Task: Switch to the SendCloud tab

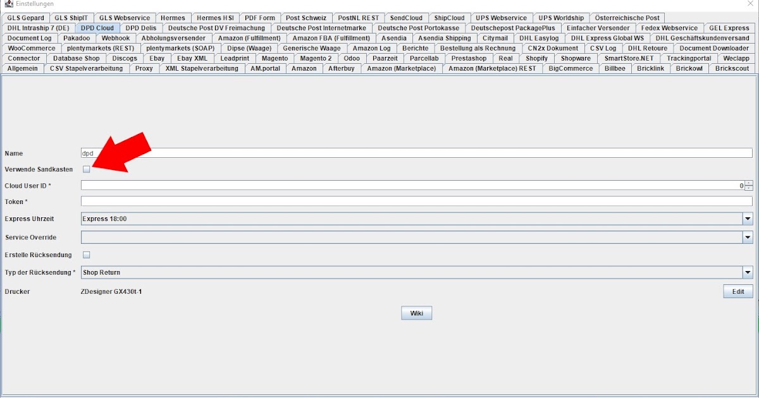Action: point(406,18)
